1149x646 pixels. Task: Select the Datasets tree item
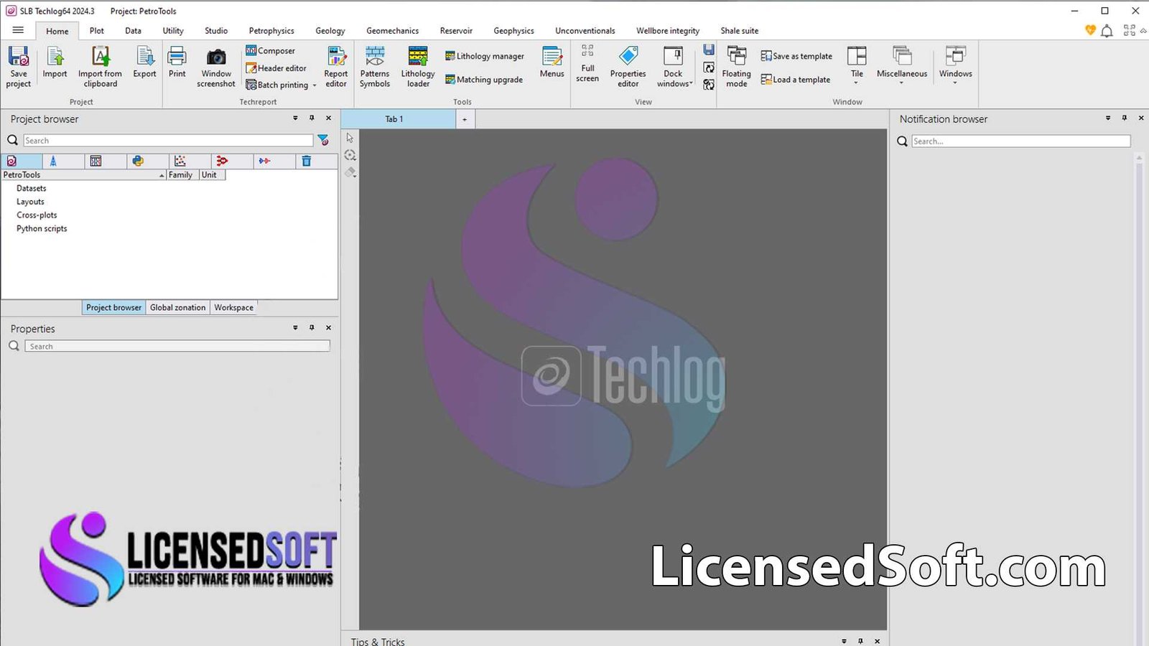[x=32, y=188]
